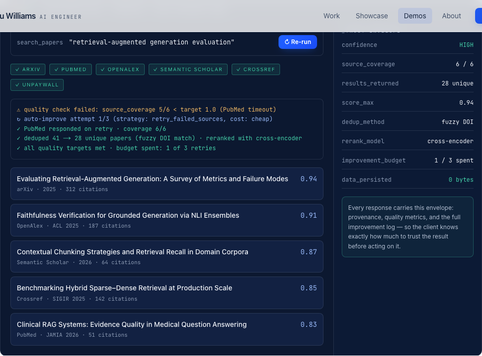Click the source_coverage 6 / 6 value

point(465,64)
